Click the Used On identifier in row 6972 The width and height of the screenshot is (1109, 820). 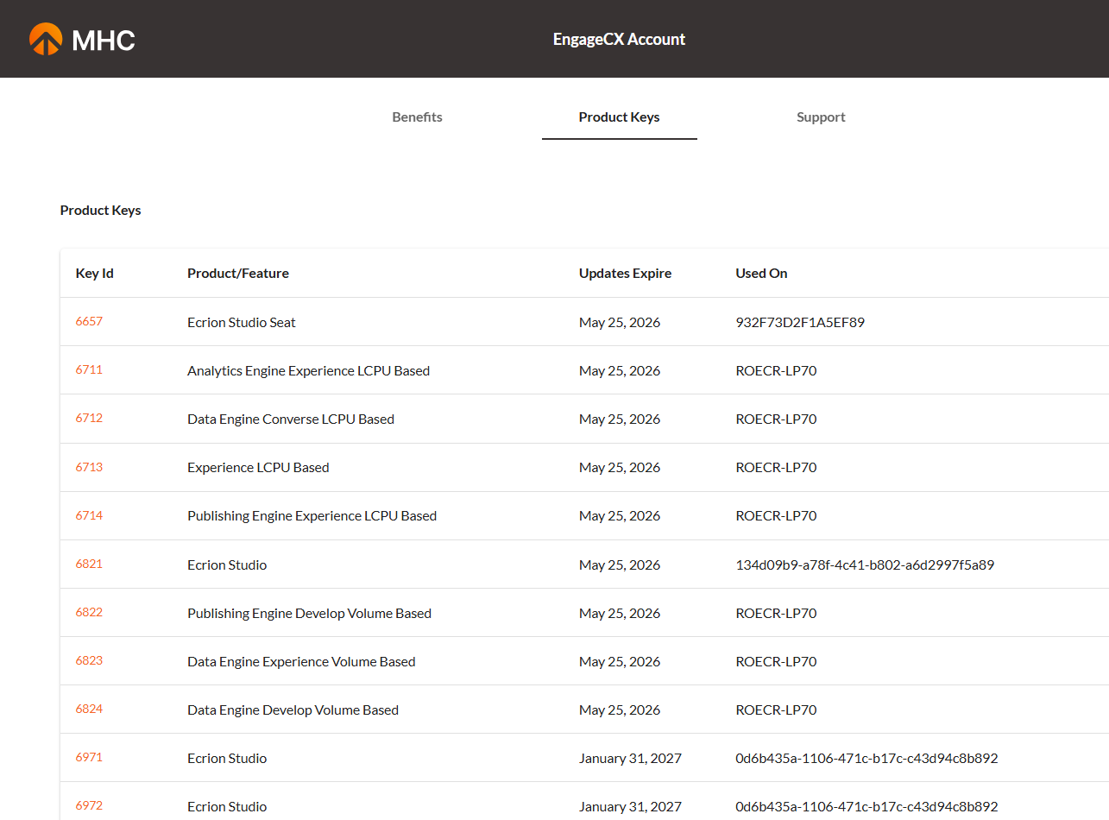coord(866,806)
